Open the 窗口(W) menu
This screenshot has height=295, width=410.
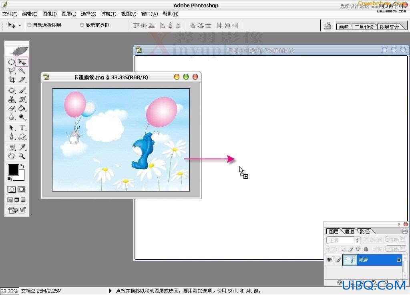(150, 14)
